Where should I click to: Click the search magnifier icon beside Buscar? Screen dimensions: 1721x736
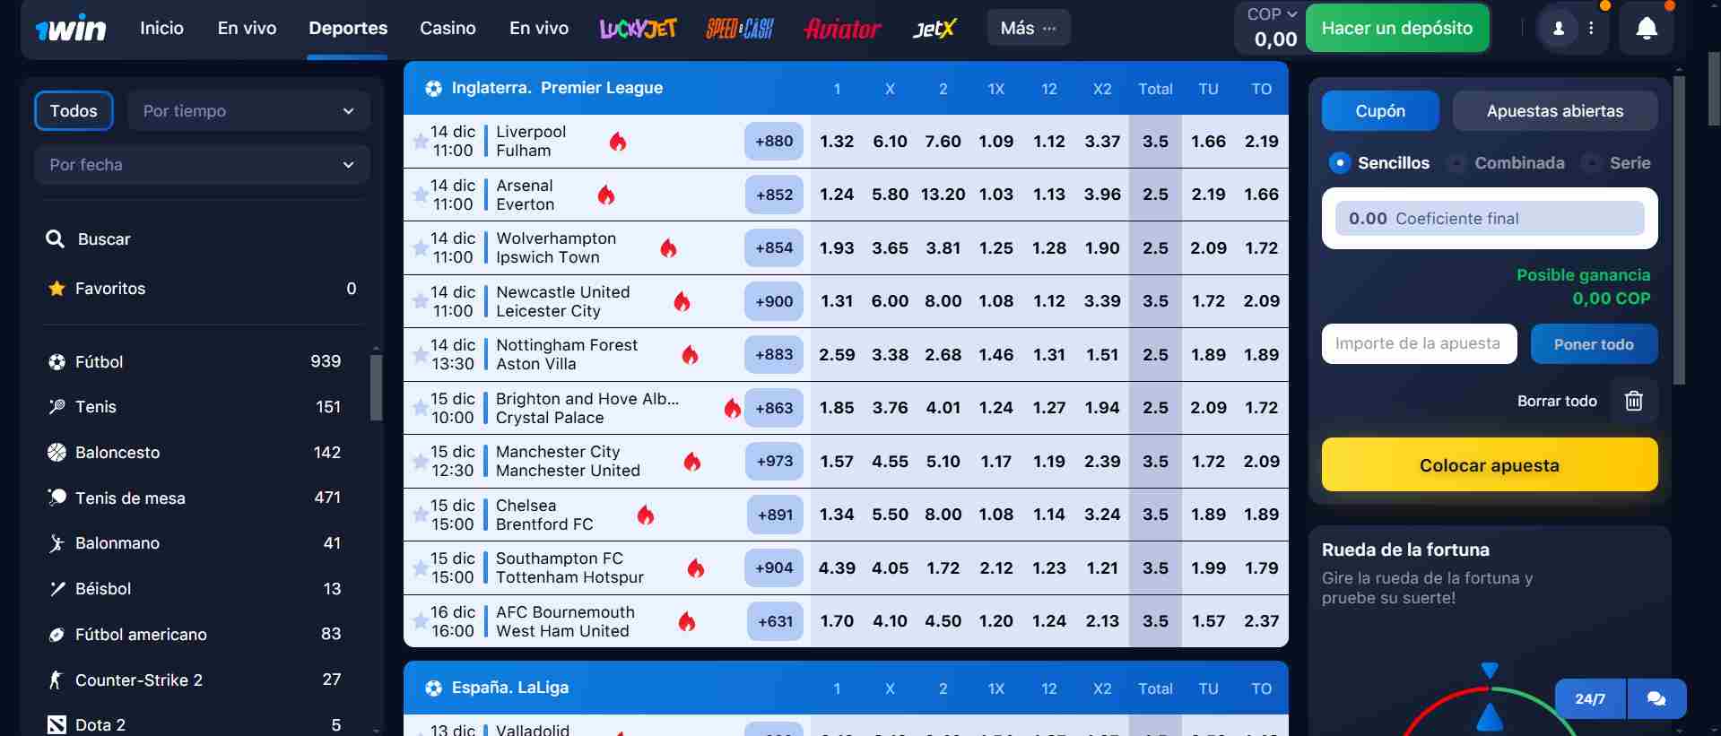(x=56, y=239)
